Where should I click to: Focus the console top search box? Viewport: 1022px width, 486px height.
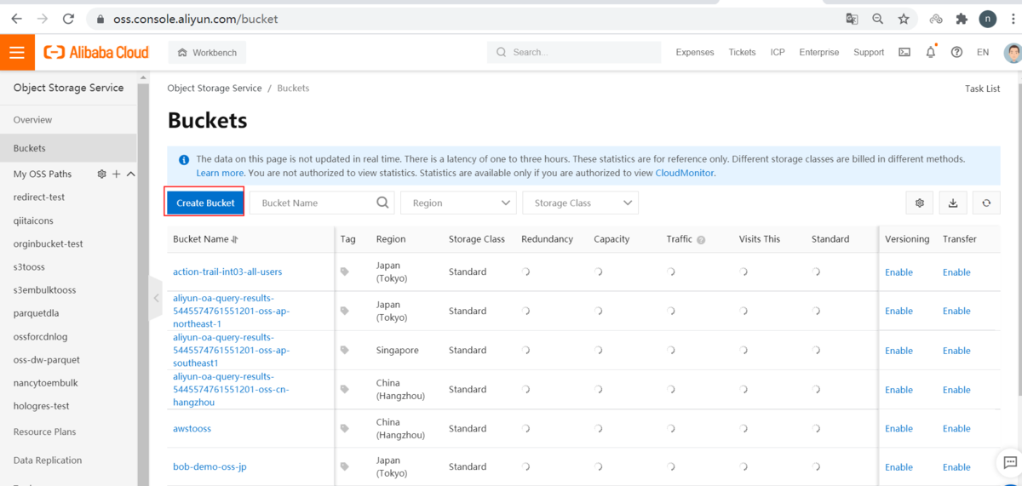pyautogui.click(x=574, y=53)
